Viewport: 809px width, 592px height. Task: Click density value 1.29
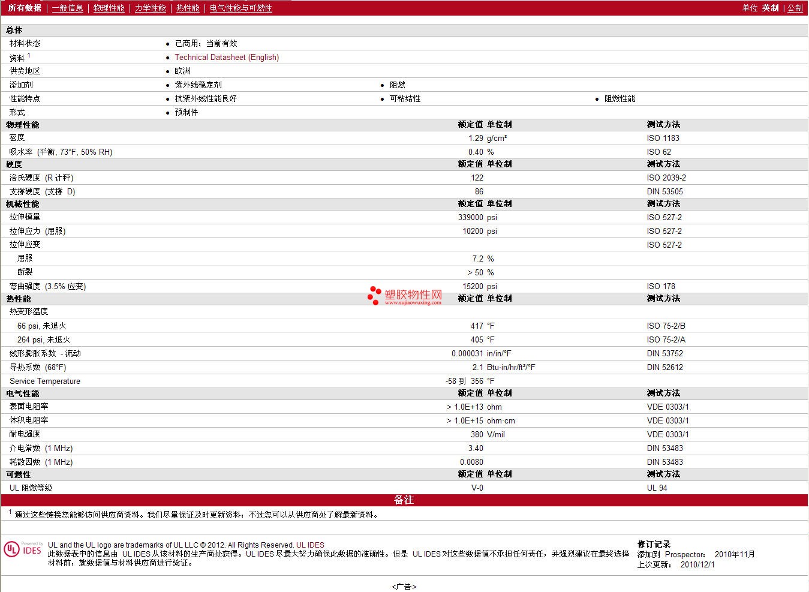pos(476,138)
